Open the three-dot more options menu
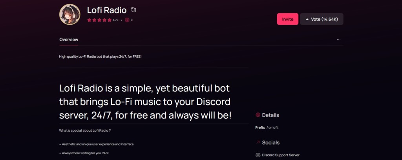 coord(339,40)
